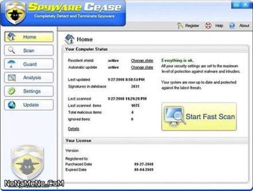Viewport: 253px width, 191px height.
Task: Switch to the Guard section label
Action: point(30,64)
